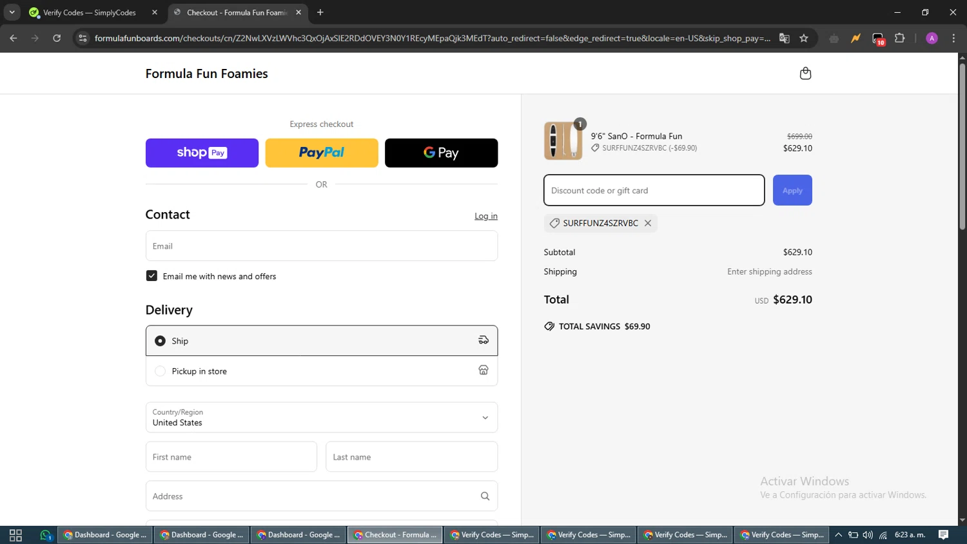Open the WhatsApp taskbar icon

pos(45,535)
